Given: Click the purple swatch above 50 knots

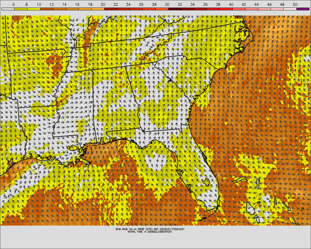Looking at the screenshot, I should click(303, 9).
